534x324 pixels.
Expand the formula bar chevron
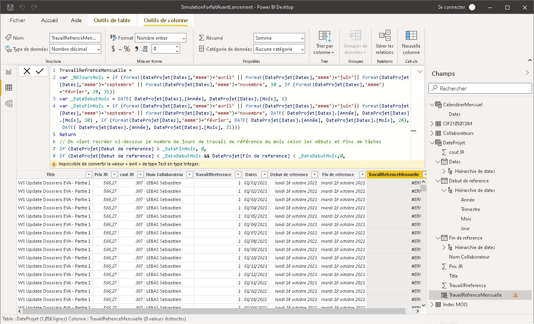pos(420,71)
